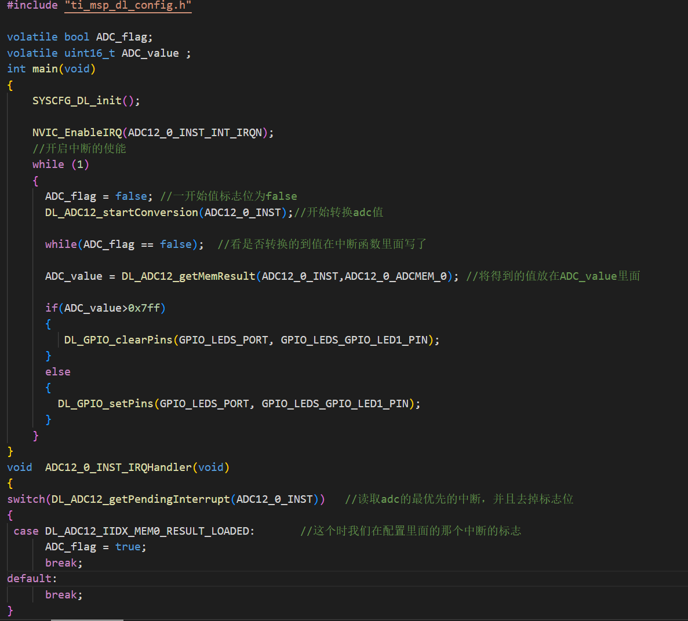The width and height of the screenshot is (688, 621).
Task: Click the horizontal scrollbar at the bottom
Action: 87,619
